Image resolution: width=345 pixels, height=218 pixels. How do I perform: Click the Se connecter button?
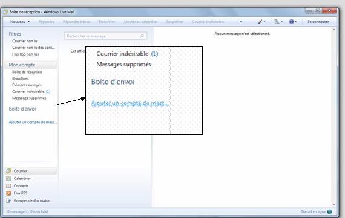coord(318,22)
